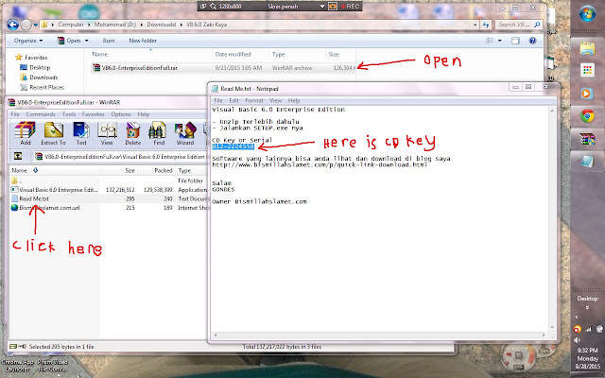Viewport: 605px width, 378px height.
Task: Click the REC record button
Action: point(351,7)
